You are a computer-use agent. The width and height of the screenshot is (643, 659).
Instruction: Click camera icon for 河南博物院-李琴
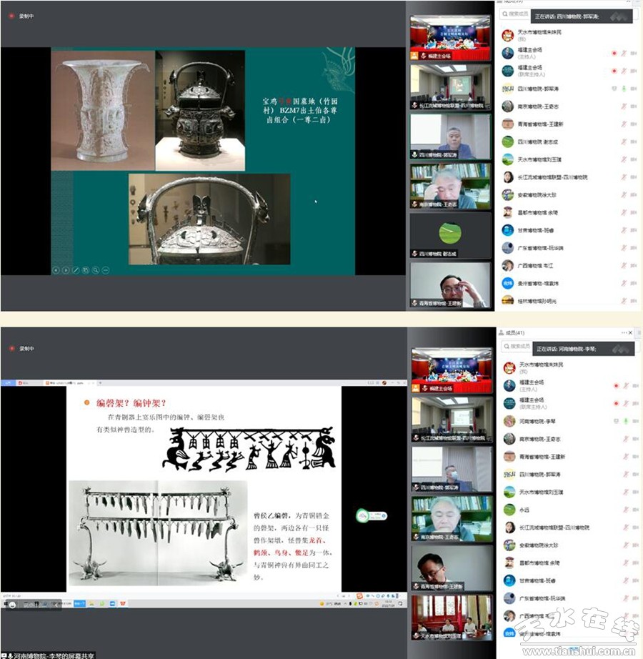pyautogui.click(x=633, y=422)
